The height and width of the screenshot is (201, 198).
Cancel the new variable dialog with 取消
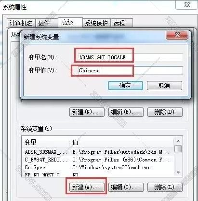(164, 85)
